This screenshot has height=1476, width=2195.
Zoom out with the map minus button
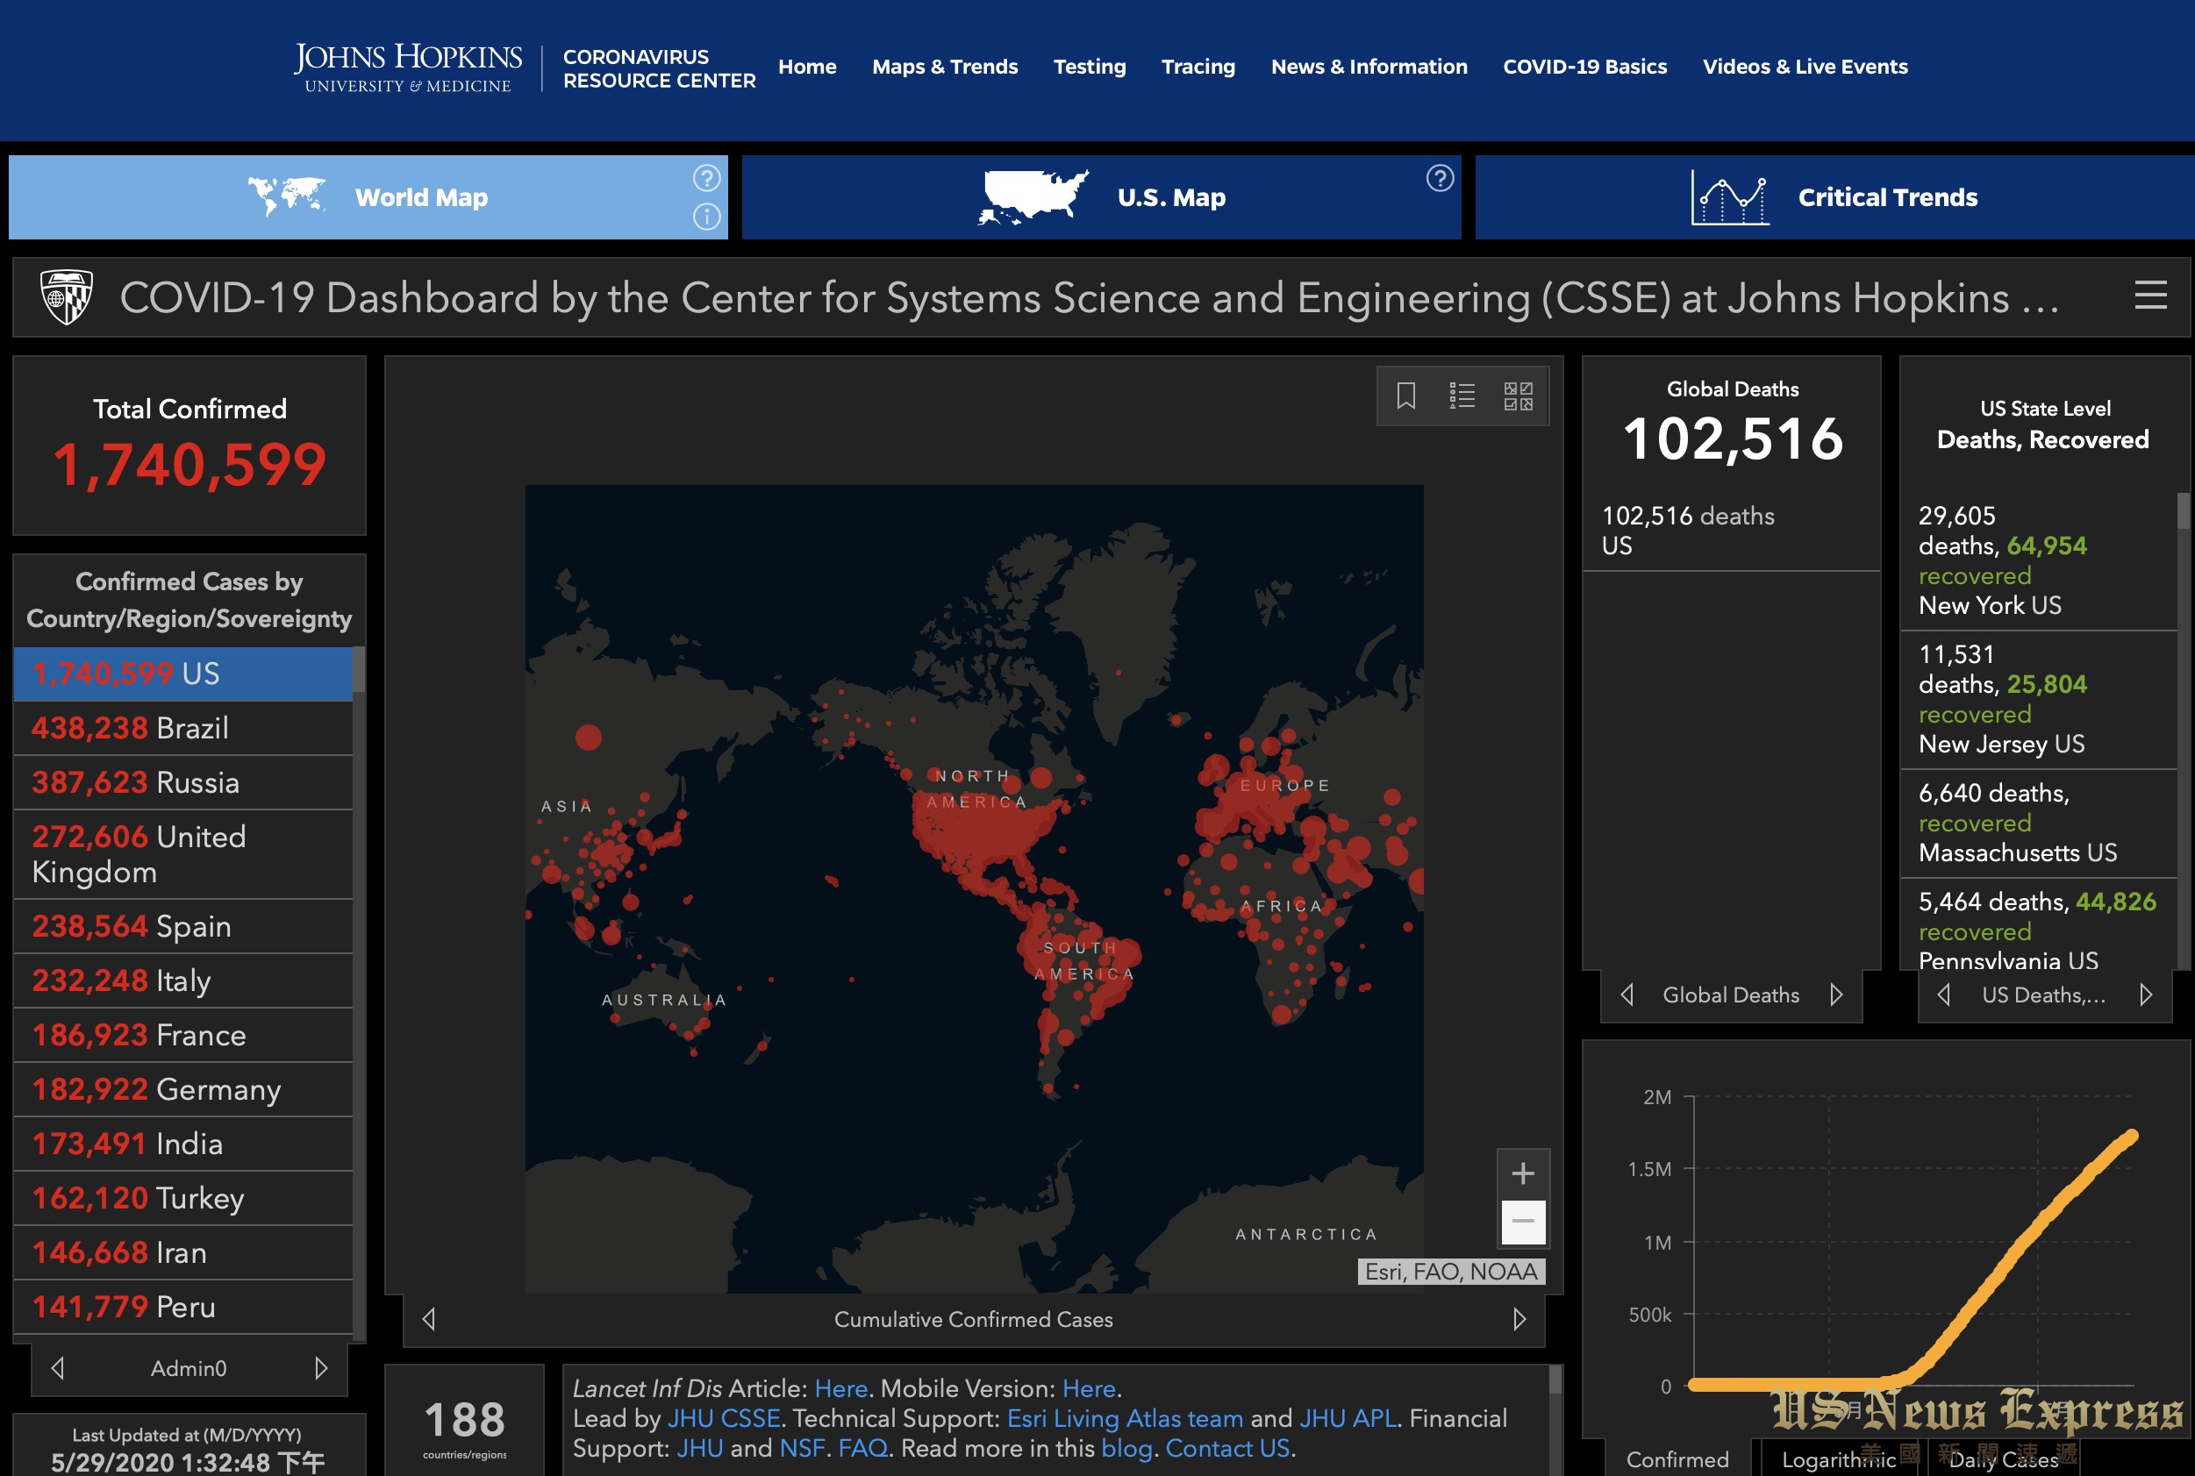coord(1523,1221)
